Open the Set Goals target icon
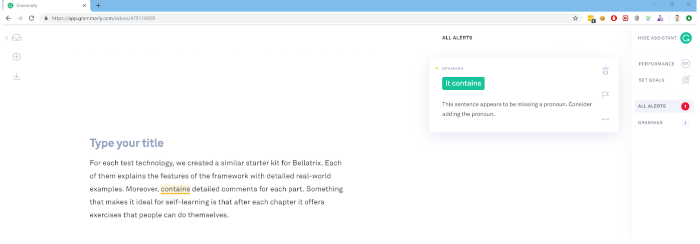This screenshot has height=244, width=700. click(686, 80)
